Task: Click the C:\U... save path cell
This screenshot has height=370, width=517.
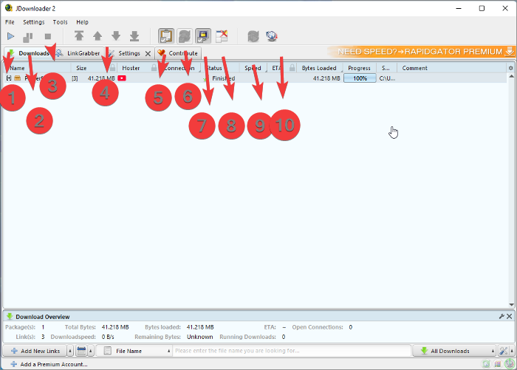Action: click(x=387, y=78)
